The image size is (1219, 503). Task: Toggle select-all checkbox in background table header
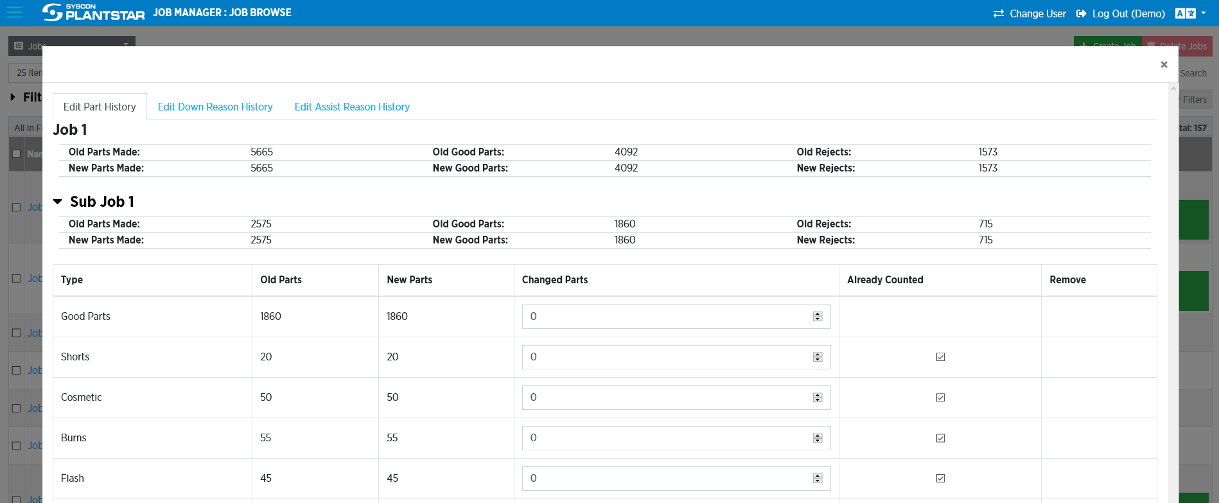click(x=17, y=154)
